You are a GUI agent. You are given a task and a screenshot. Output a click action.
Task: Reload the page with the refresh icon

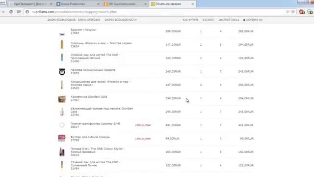pos(11,12)
